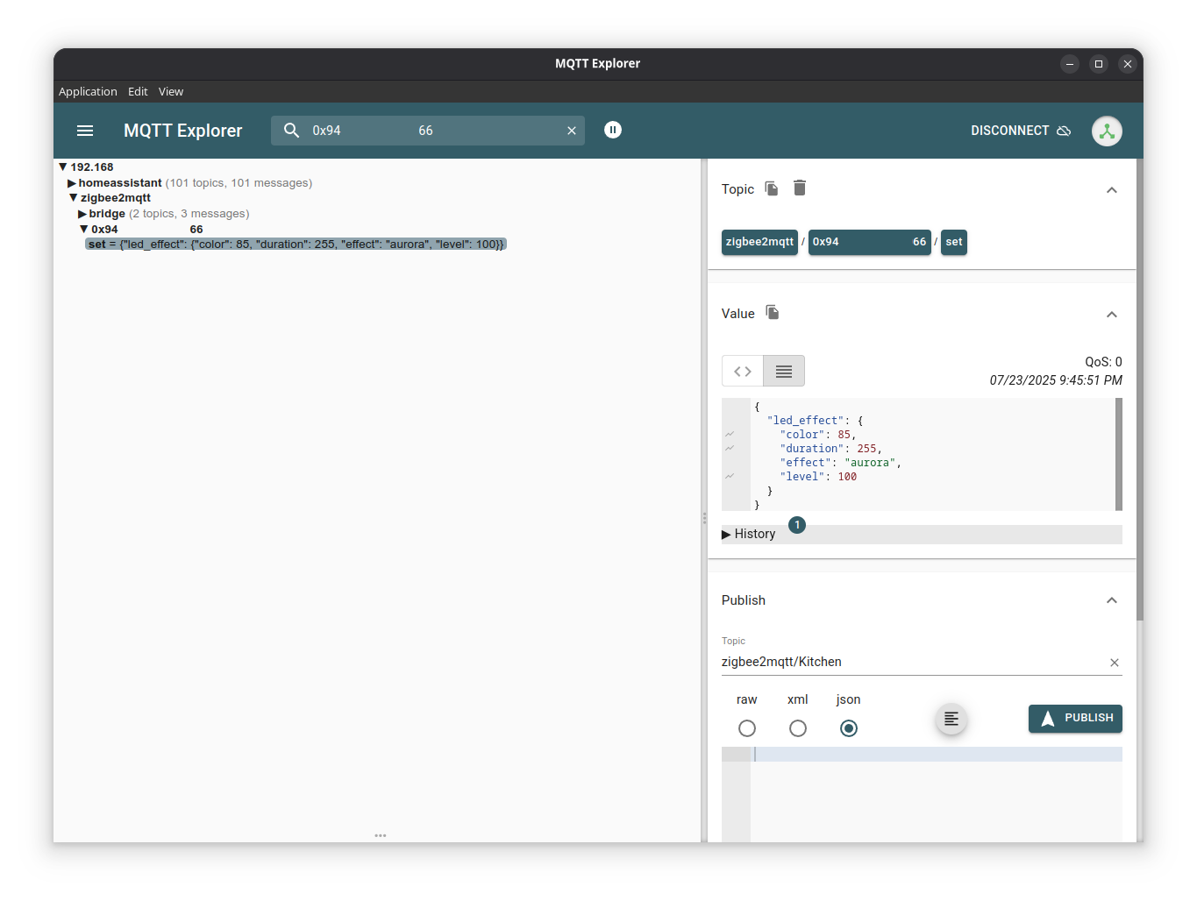Expand the message History section
This screenshot has width=1197, height=901.
(x=749, y=534)
